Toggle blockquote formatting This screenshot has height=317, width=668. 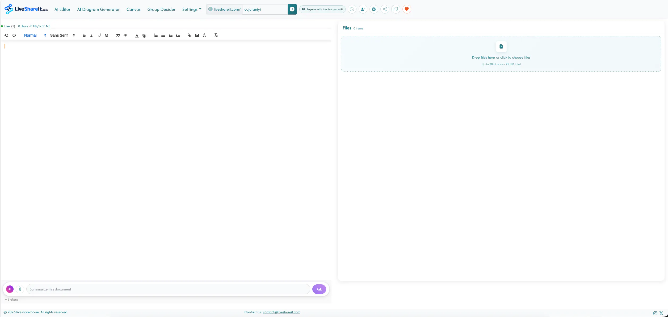(118, 35)
